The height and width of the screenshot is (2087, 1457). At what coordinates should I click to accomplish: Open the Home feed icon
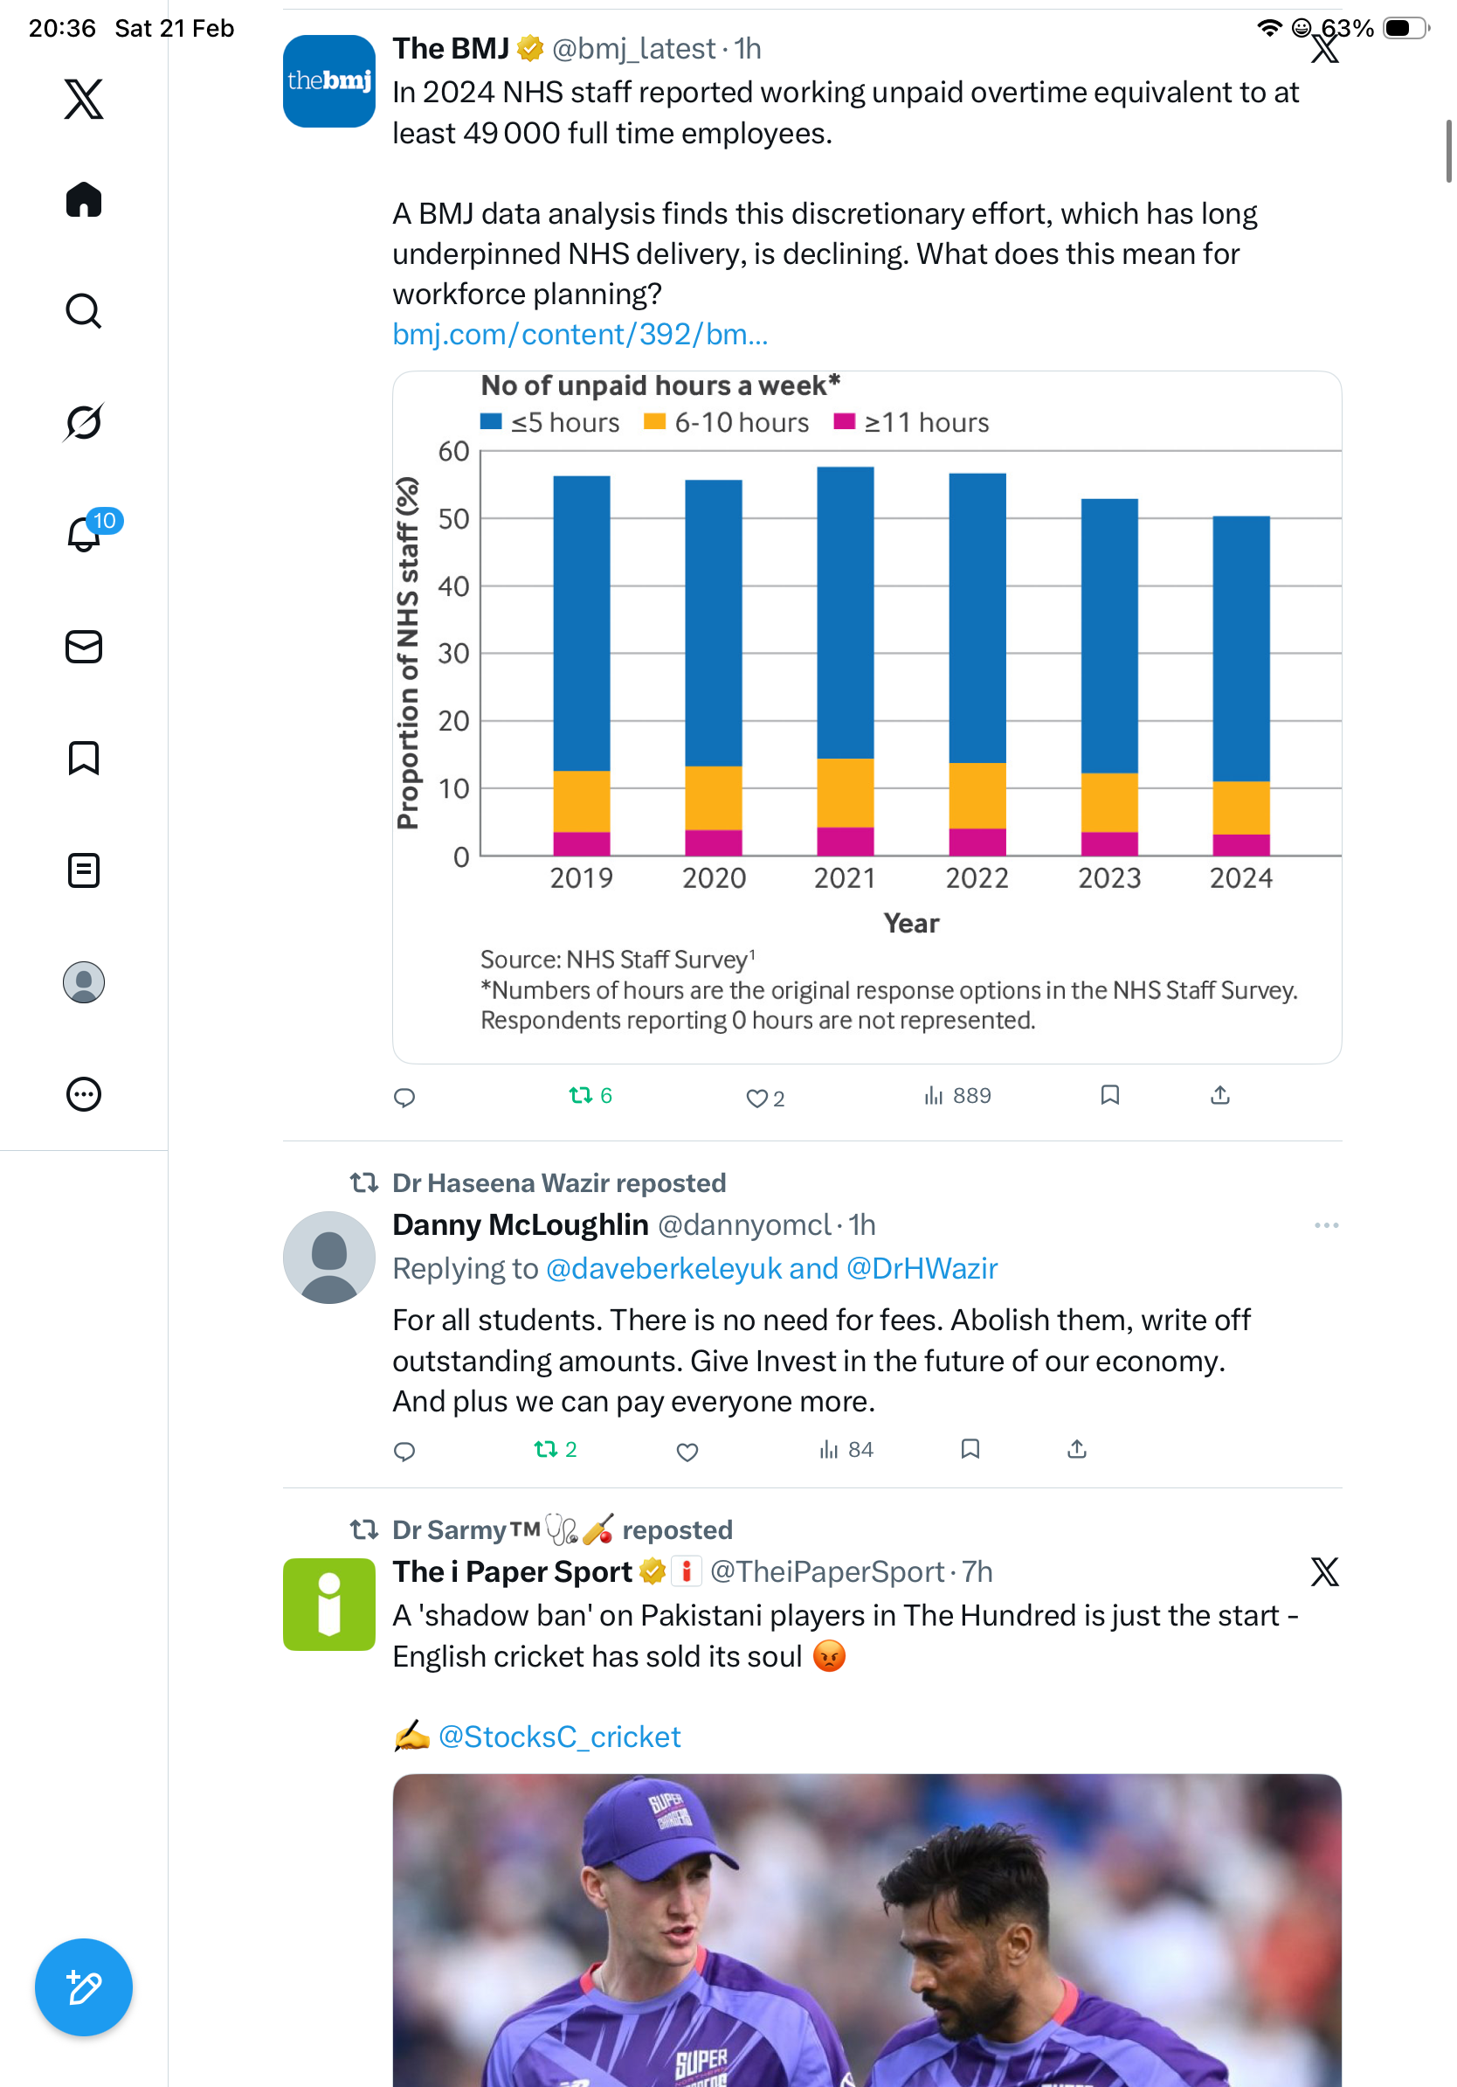pyautogui.click(x=84, y=200)
